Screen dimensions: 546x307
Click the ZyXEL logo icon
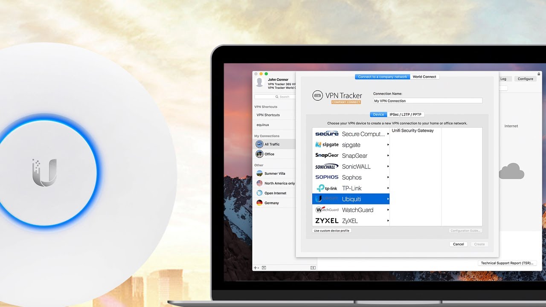click(327, 221)
